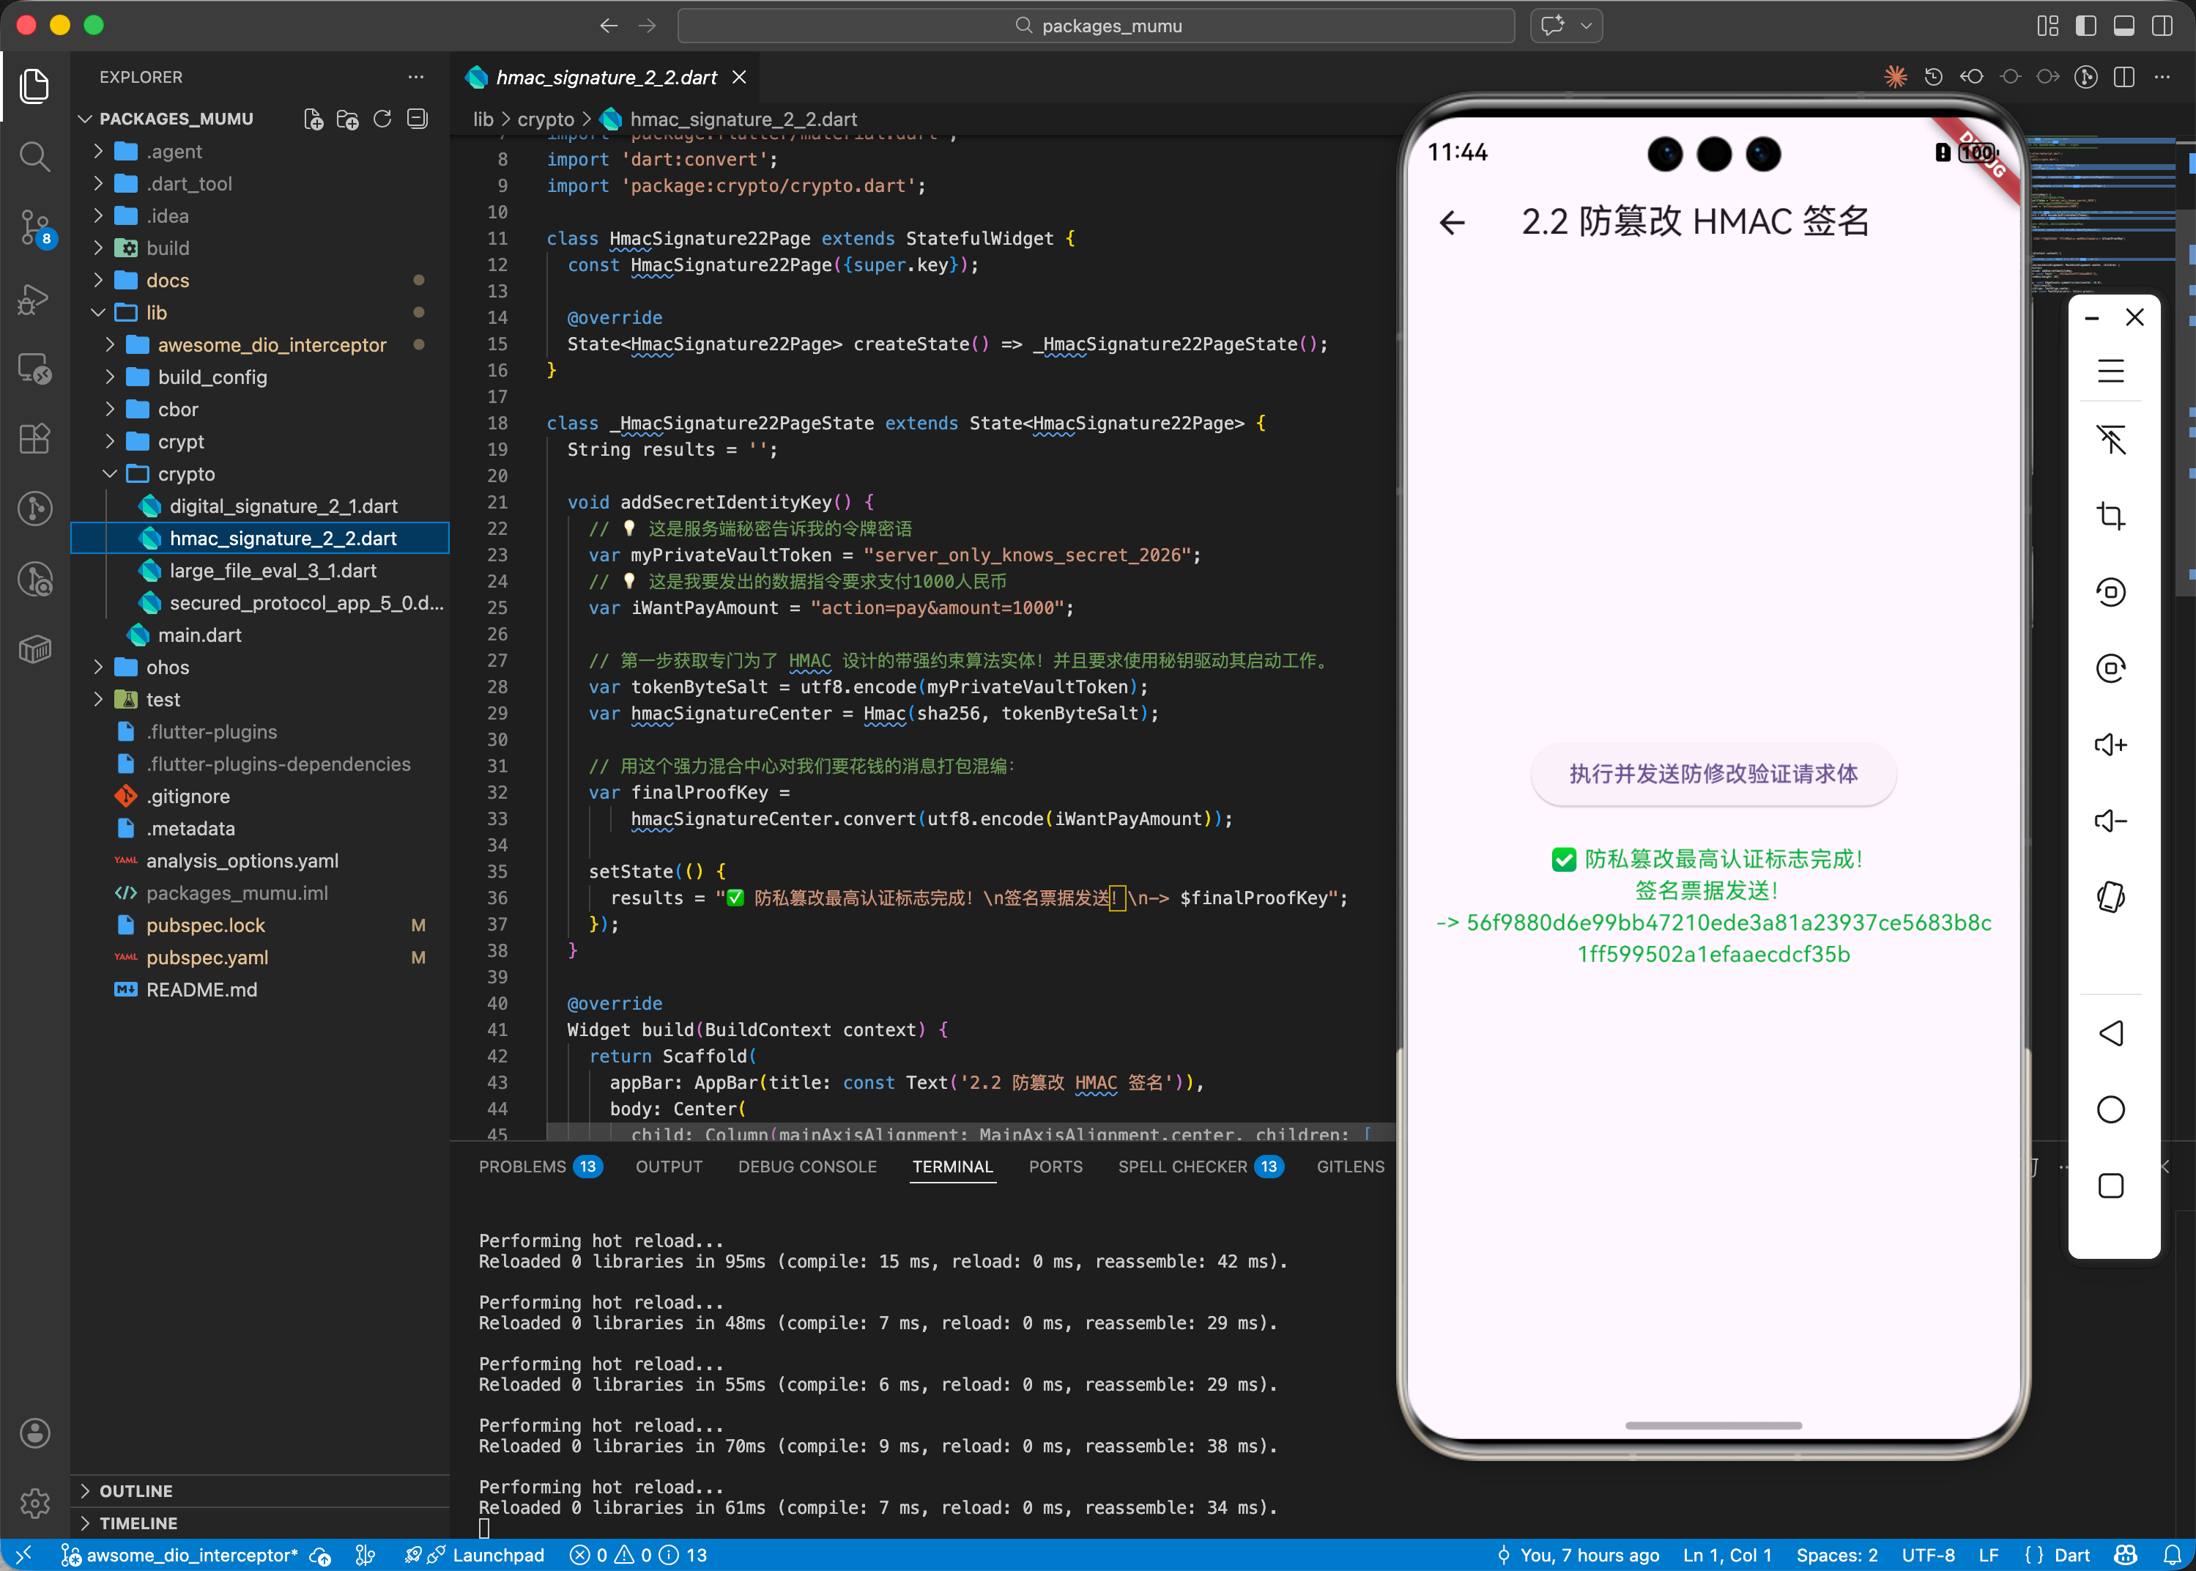The image size is (2196, 1571).
Task: Create new file in PACKAGES_MUMU explorer
Action: pos(314,118)
